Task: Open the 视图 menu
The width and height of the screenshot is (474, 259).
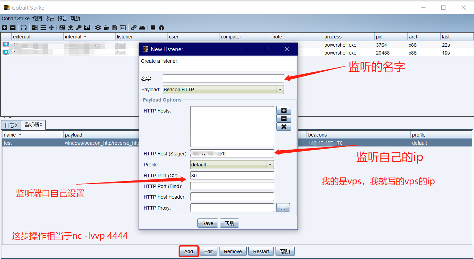Action: coord(37,19)
